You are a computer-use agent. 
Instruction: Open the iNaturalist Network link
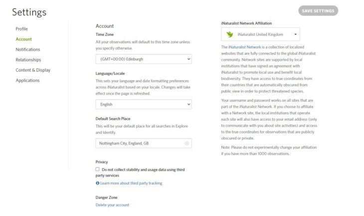[x=245, y=47]
